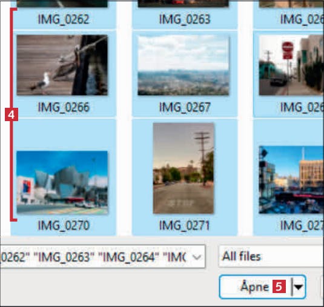Click the IMG_0270 concert hall thumbnail
The image size is (324, 307).
pos(62,182)
